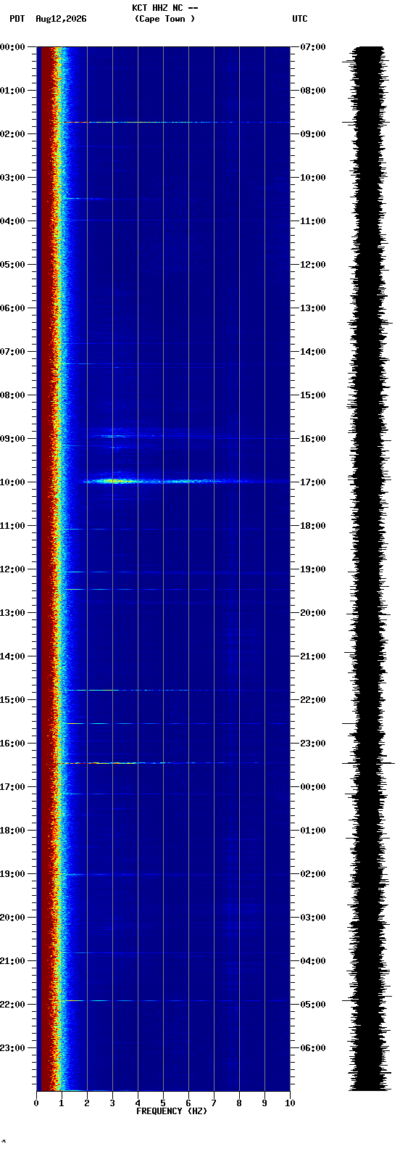This screenshot has height=1149, width=400.
Task: Click the 09:00 UTC time label
Action: (313, 134)
